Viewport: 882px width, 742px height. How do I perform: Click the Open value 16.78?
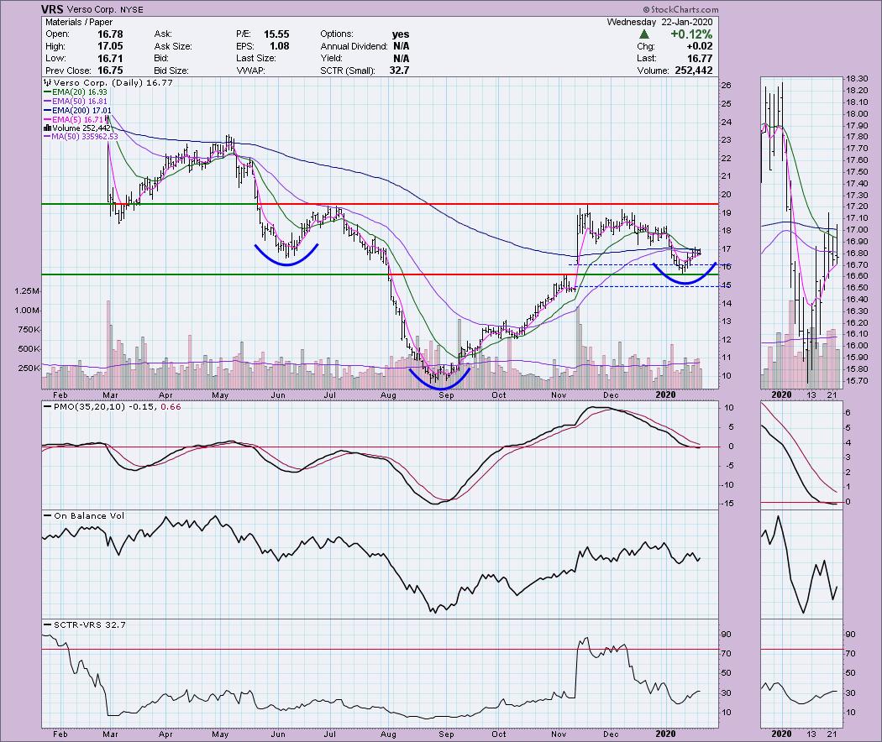point(110,34)
